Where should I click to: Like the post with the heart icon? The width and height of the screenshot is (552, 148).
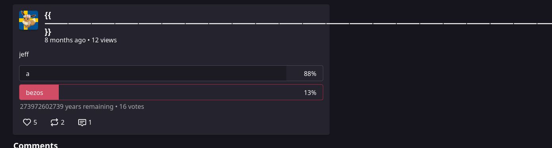[27, 122]
